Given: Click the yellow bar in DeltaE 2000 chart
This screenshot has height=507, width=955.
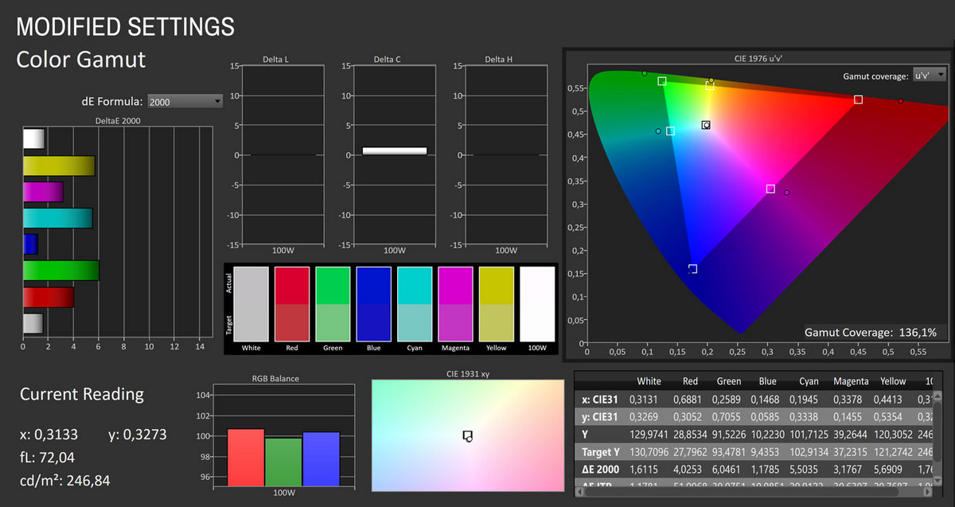Looking at the screenshot, I should [x=58, y=166].
